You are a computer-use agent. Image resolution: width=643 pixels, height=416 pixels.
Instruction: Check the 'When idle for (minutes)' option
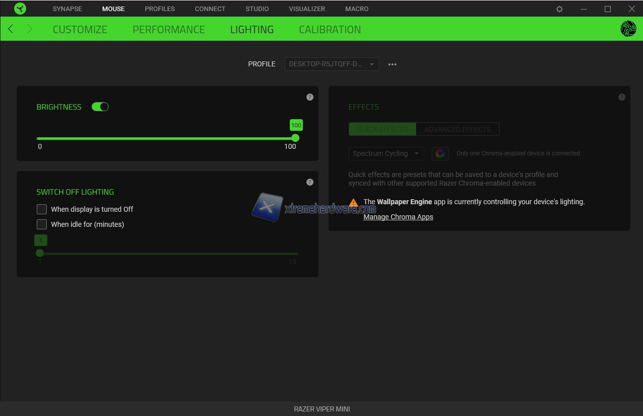42,224
